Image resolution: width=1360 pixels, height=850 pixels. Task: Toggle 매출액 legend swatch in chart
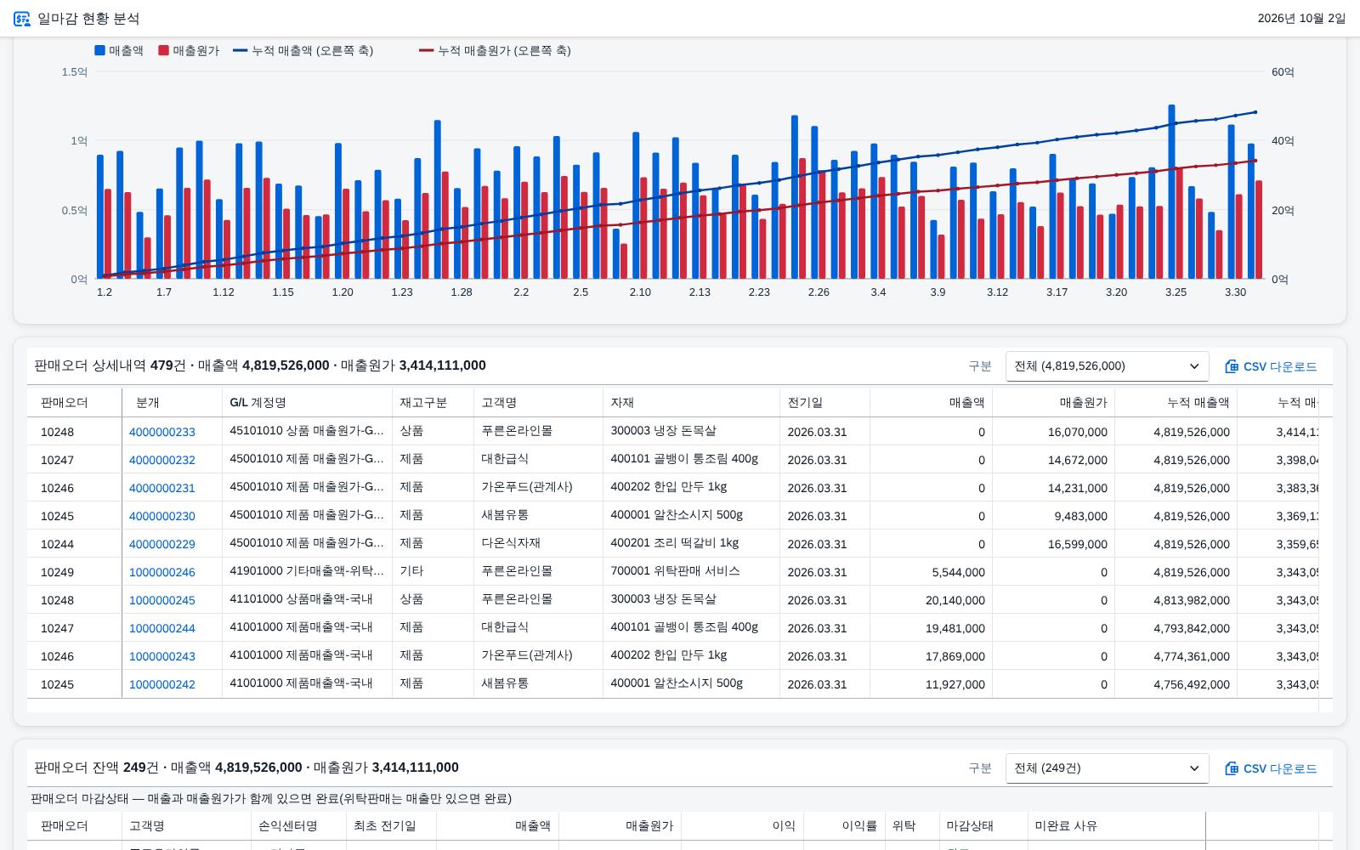click(99, 50)
